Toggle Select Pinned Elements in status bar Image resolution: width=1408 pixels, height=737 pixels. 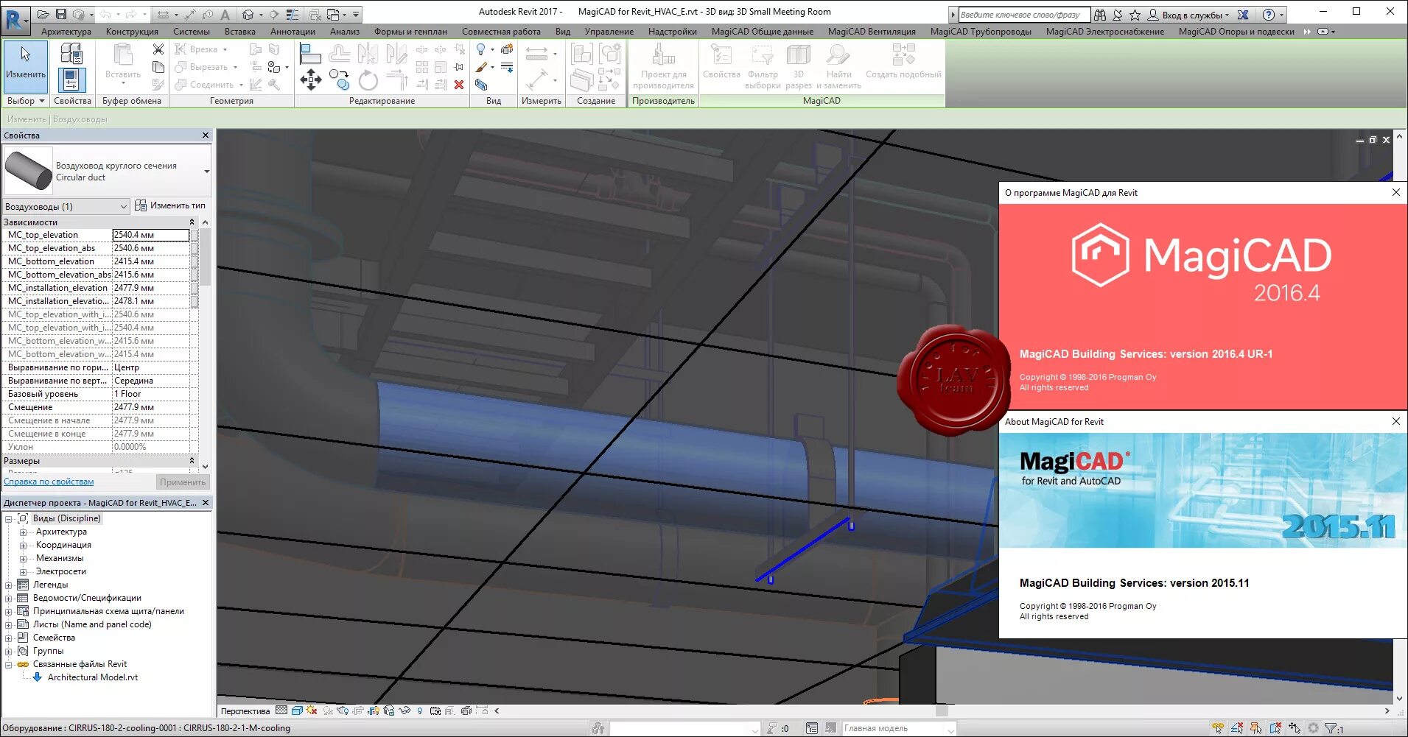1256,728
